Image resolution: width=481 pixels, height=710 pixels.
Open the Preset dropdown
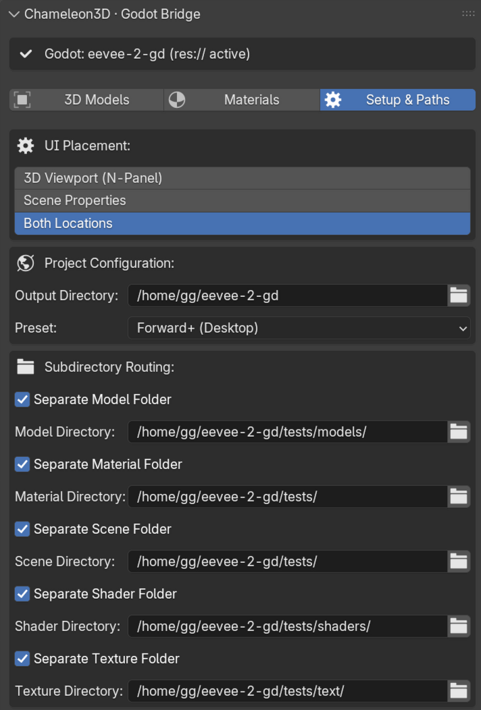click(x=299, y=328)
